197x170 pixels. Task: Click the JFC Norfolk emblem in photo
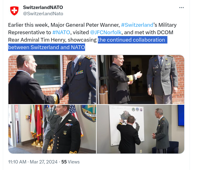89,113
